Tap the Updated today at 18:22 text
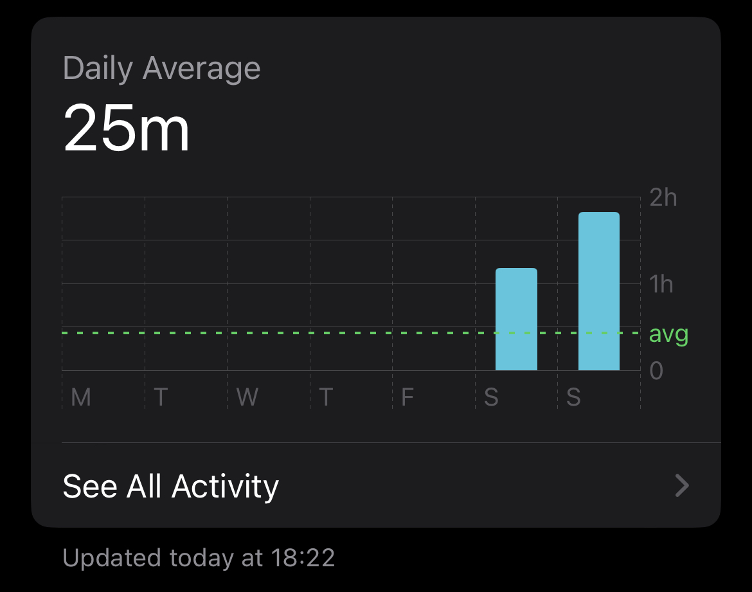 point(199,557)
